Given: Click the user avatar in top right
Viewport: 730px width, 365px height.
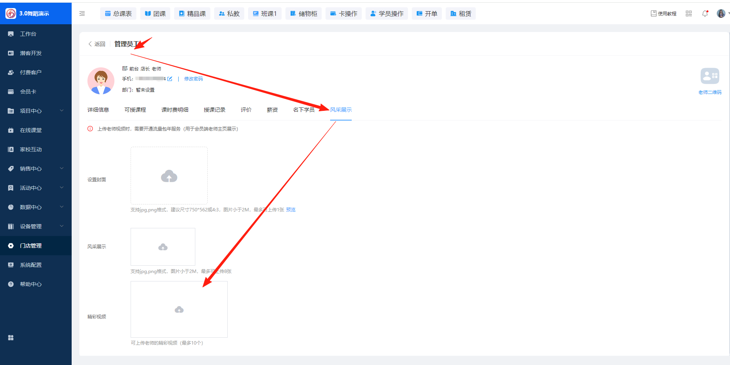Looking at the screenshot, I should pos(721,13).
